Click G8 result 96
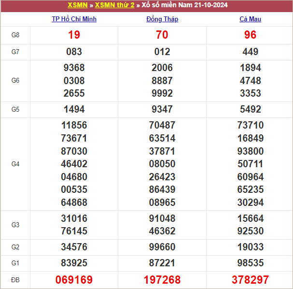The image size is (293, 289). (x=250, y=35)
